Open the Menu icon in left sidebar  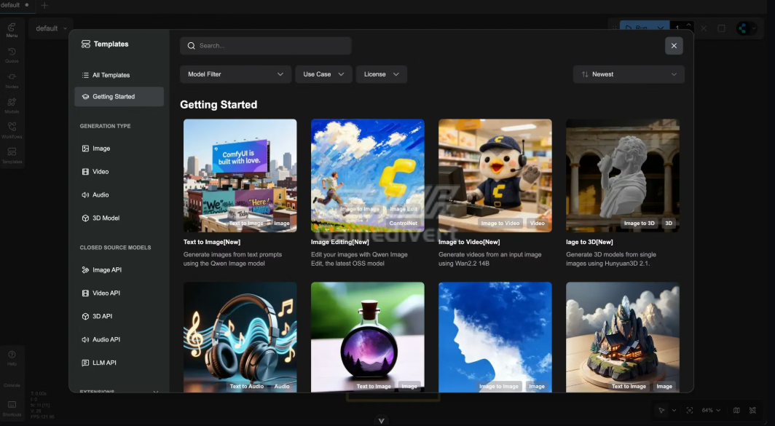12,30
